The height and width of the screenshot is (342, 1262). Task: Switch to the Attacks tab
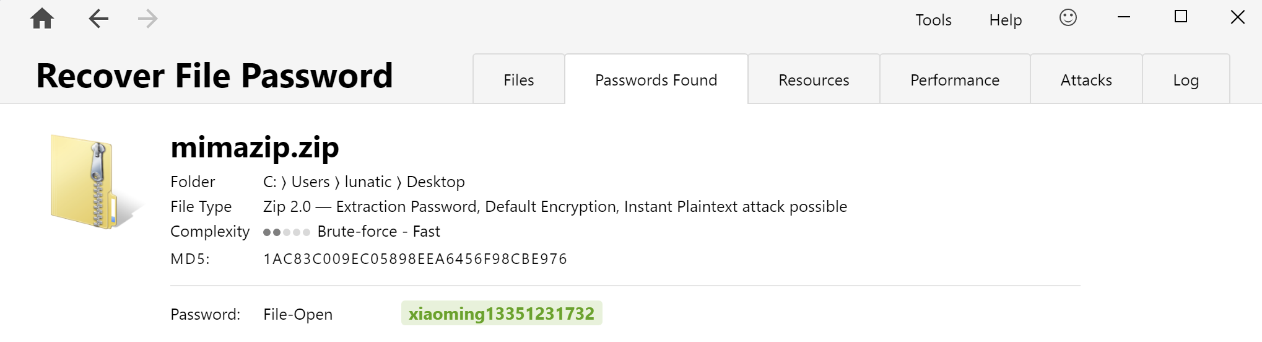click(x=1086, y=79)
